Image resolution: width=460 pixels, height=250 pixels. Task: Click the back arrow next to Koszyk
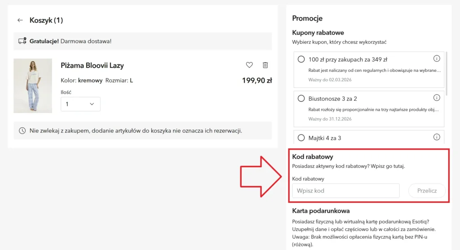(x=20, y=20)
